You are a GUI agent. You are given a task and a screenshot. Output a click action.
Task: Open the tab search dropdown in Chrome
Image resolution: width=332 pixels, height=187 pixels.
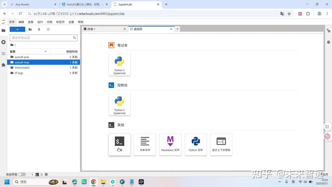tap(4, 4)
